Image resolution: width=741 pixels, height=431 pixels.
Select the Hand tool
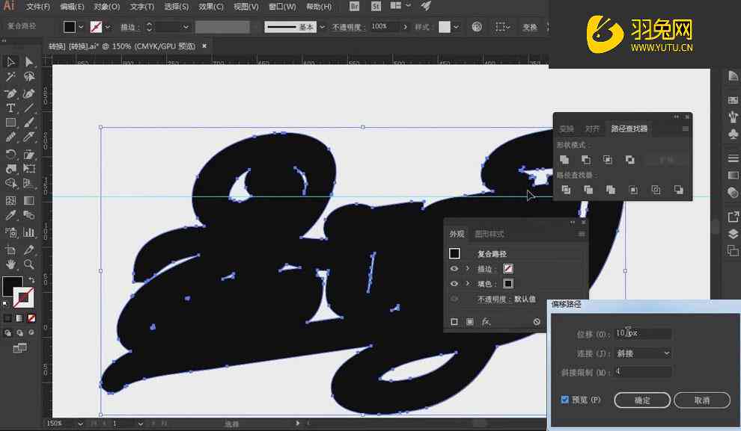click(x=11, y=264)
